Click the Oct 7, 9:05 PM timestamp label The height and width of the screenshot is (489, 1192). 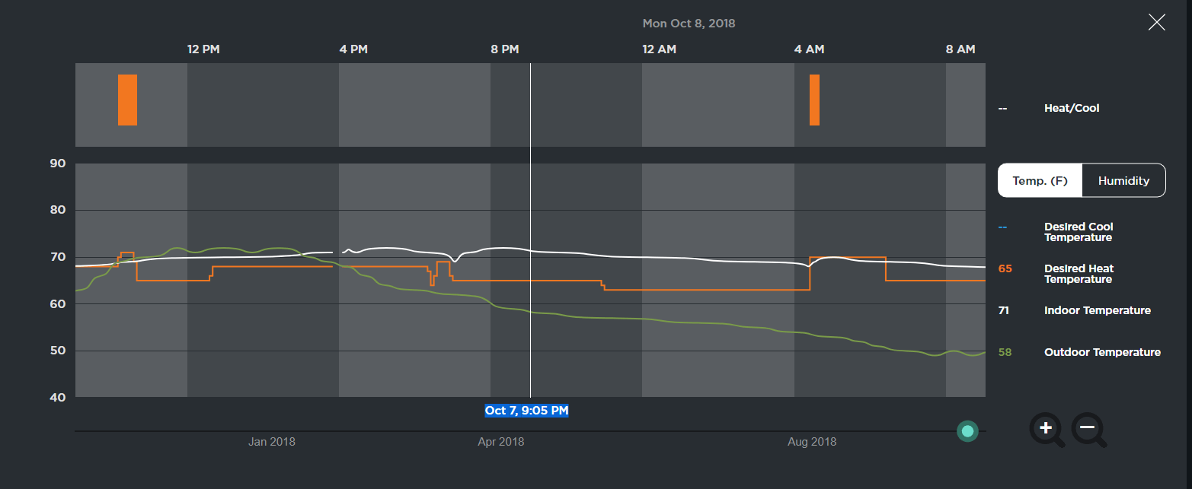(x=527, y=410)
